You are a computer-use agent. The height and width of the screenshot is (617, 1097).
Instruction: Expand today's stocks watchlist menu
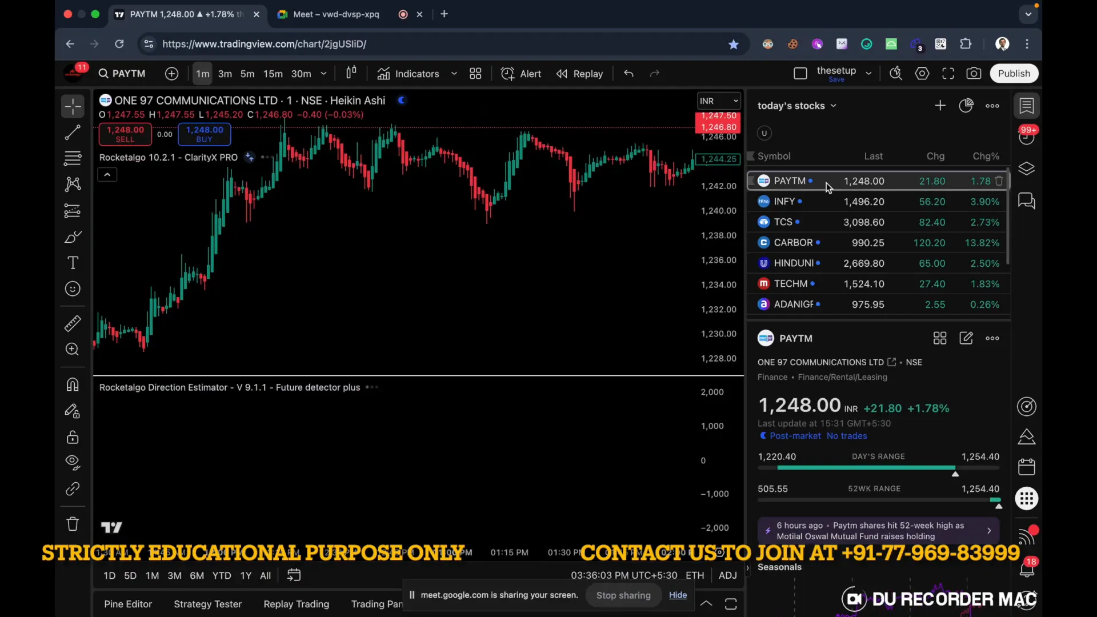point(797,106)
